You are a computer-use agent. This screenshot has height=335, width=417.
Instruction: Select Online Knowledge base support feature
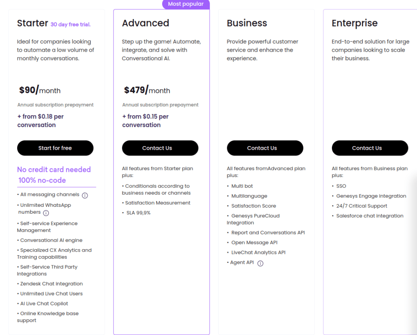pyautogui.click(x=48, y=317)
